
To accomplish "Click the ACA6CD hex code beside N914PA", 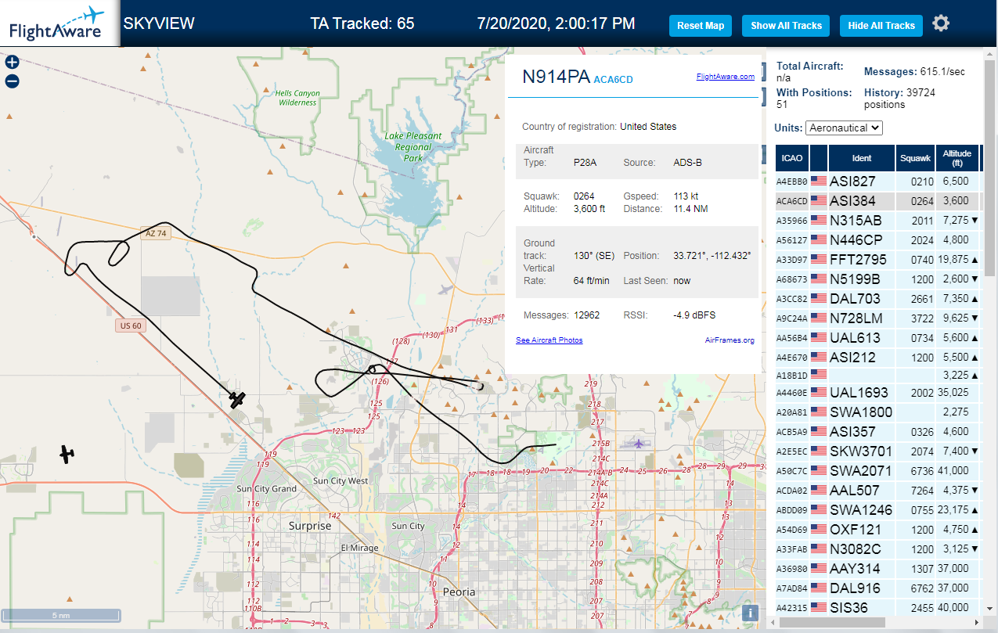I will pos(614,80).
